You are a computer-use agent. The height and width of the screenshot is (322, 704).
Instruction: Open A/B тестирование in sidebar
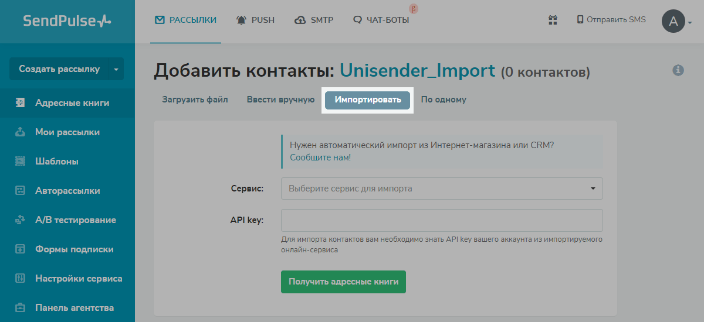[67, 220]
